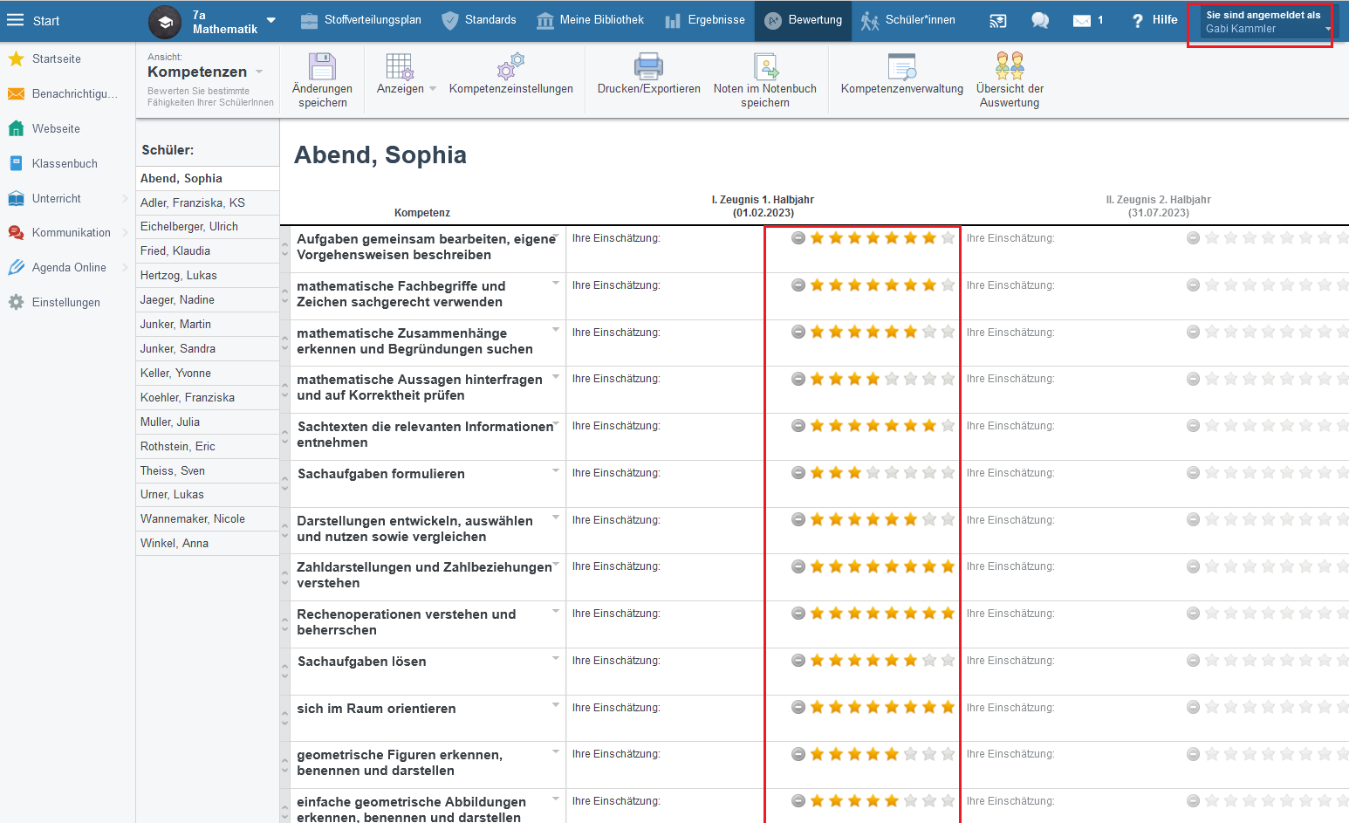Viewport: 1349px width, 823px height.
Task: Open Klassenbuch in left sidebar
Action: pos(65,163)
